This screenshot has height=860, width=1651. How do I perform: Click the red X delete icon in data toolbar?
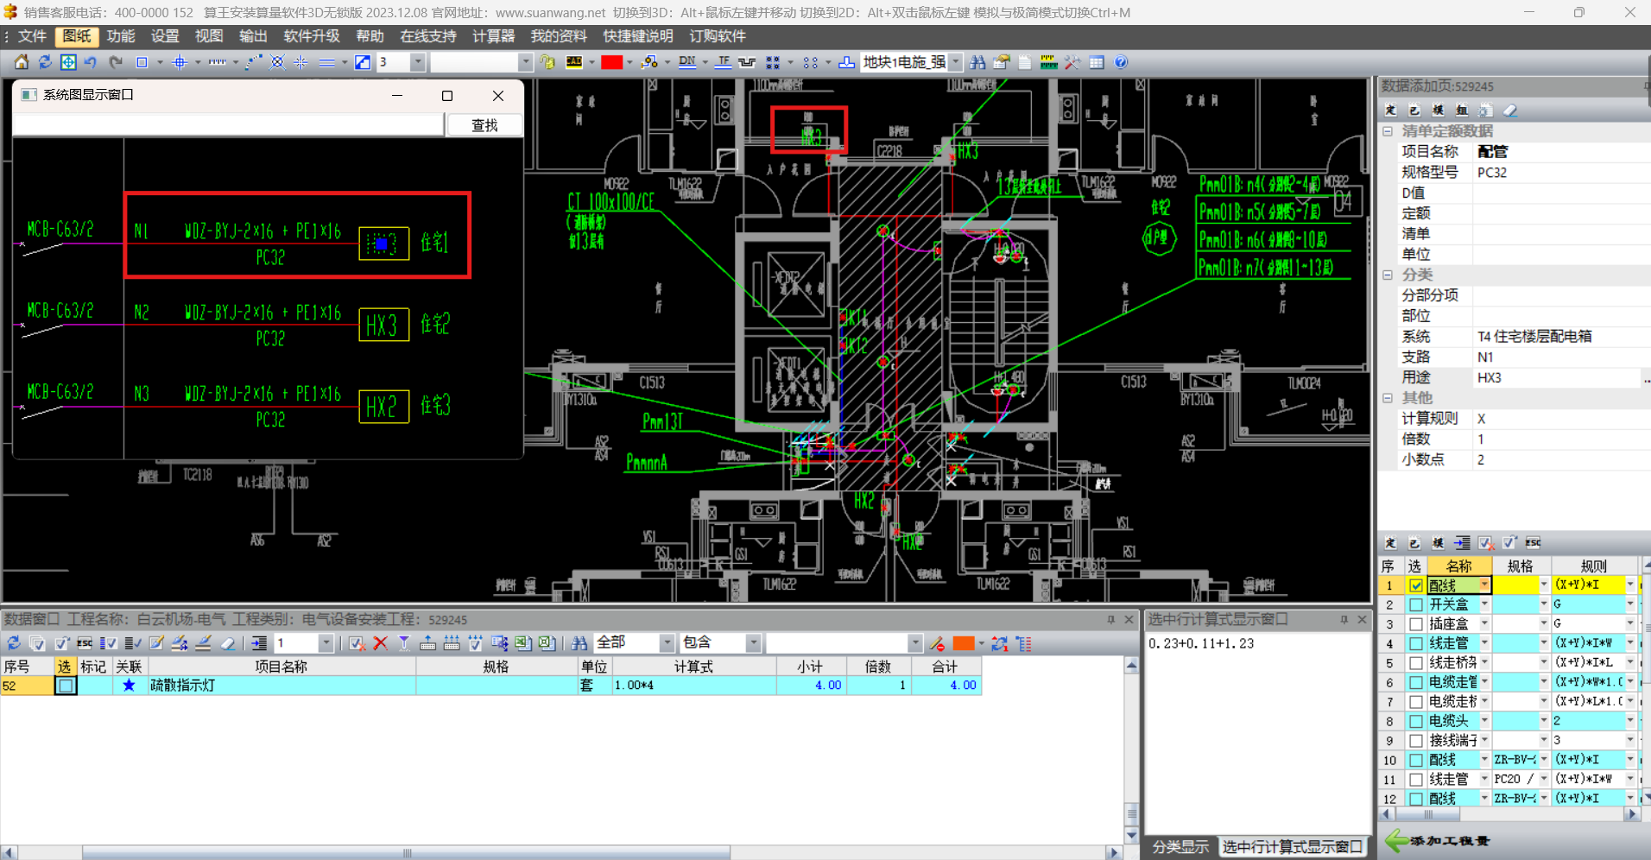pyautogui.click(x=380, y=643)
